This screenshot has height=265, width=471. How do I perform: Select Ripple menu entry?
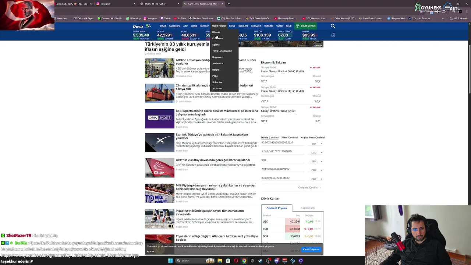(x=216, y=70)
